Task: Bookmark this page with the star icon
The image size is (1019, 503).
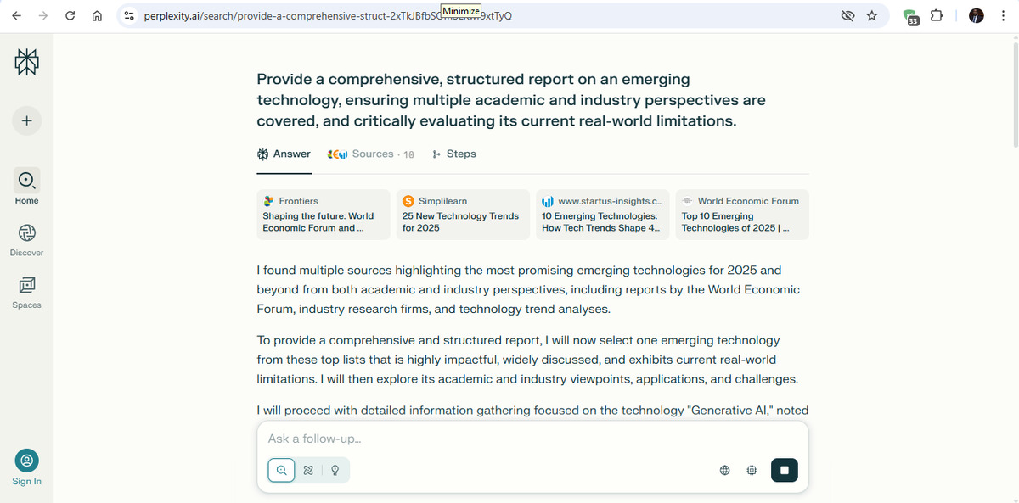Action: click(871, 16)
